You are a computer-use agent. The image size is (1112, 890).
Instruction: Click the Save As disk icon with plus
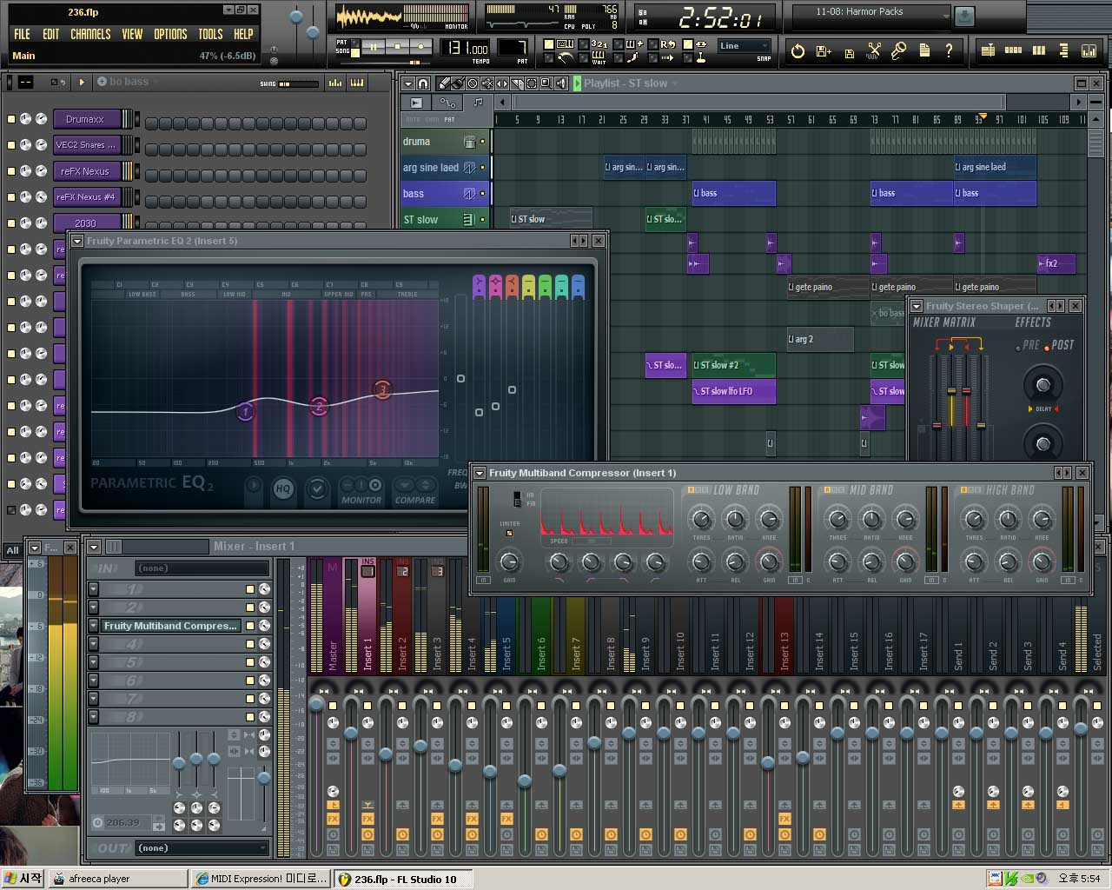[824, 51]
